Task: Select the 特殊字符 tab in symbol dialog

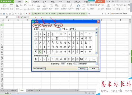Action: tap(47, 26)
